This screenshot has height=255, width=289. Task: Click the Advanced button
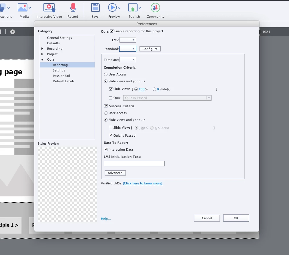coord(115,173)
